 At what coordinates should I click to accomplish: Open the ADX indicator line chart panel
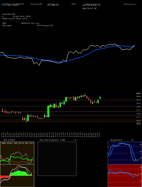17,153
